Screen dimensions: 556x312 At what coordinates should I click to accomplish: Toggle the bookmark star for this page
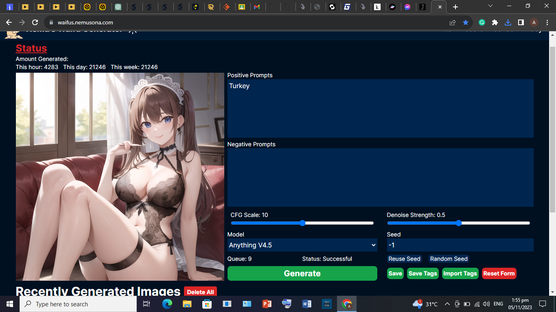click(x=466, y=22)
